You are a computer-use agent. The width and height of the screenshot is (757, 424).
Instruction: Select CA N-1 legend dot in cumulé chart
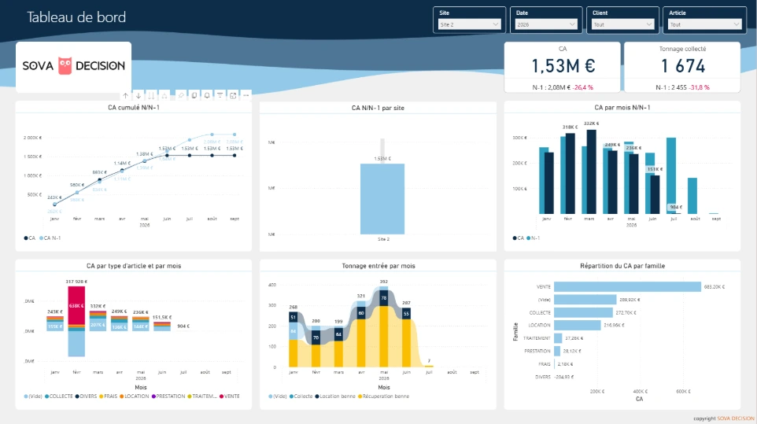42,238
